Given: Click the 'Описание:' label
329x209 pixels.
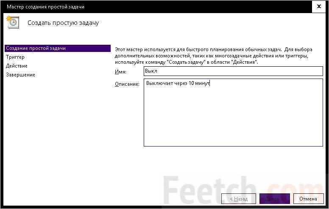Looking at the screenshot, I should [x=127, y=84].
